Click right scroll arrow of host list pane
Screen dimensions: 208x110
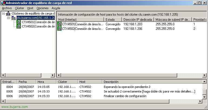tap(204, 75)
